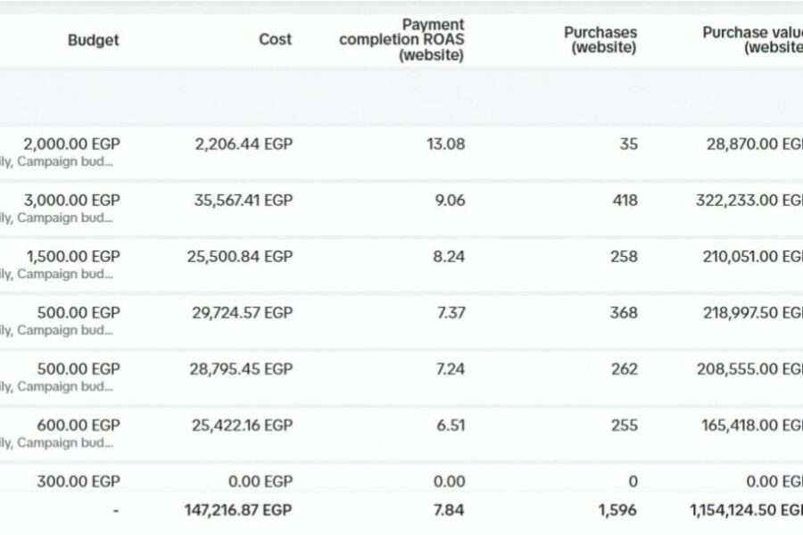Click the 2,206.44 EGP cost cell
The height and width of the screenshot is (535, 803).
tap(243, 144)
